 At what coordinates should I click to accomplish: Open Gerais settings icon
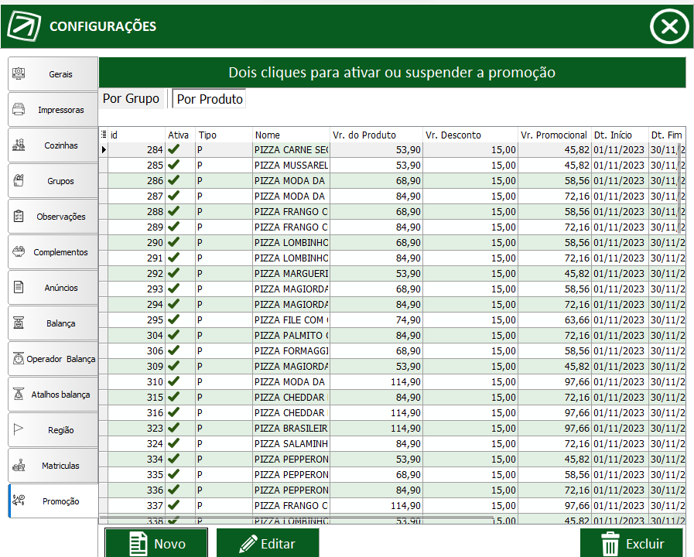tap(19, 73)
